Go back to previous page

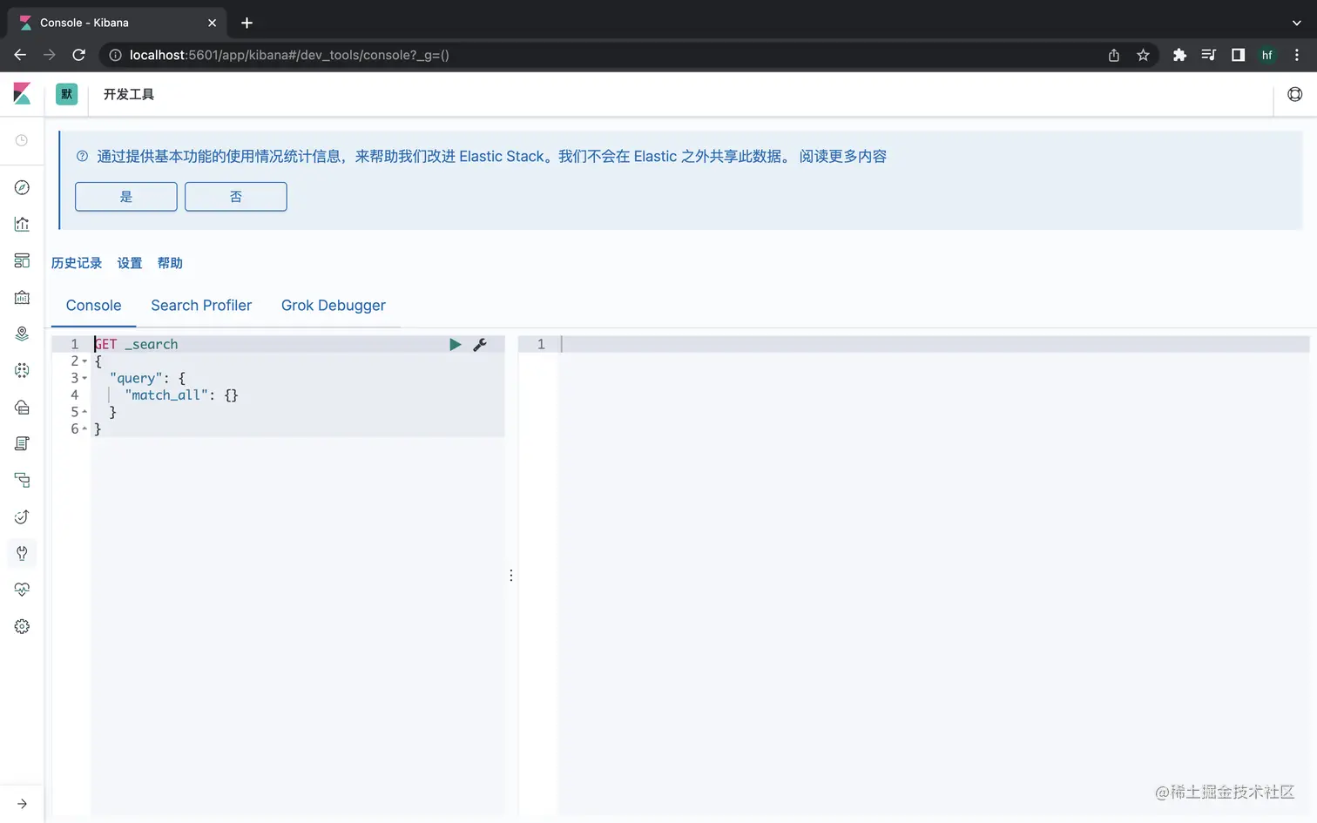tap(20, 55)
